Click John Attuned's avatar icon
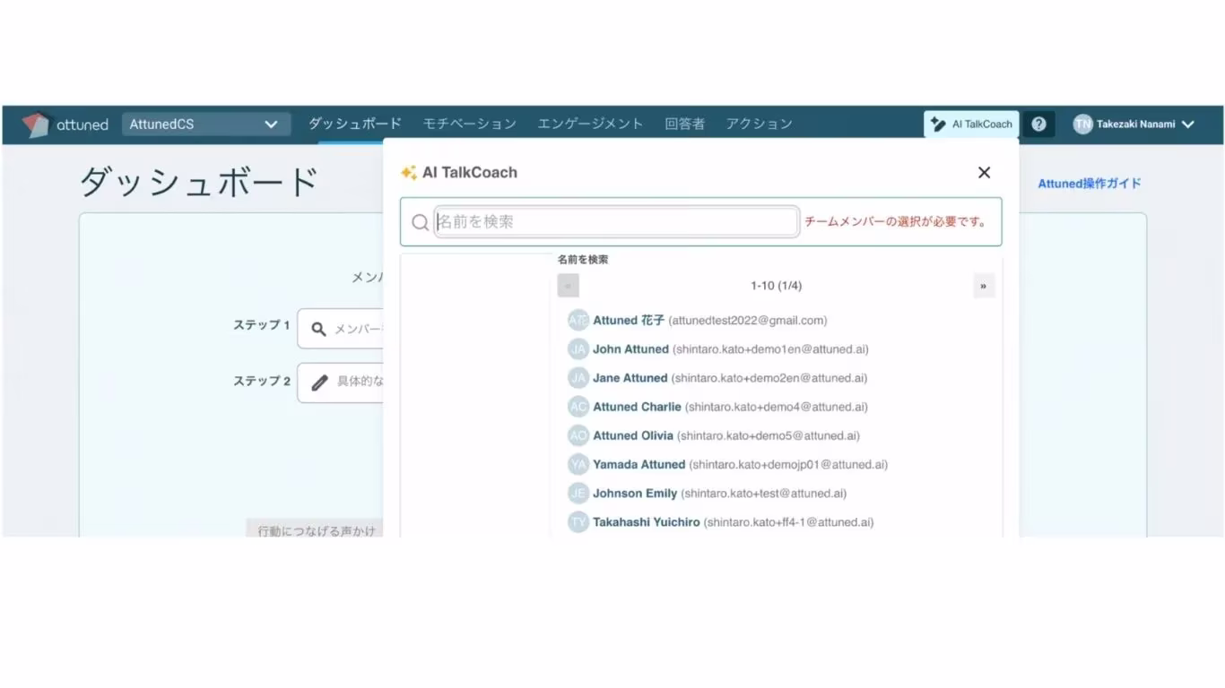 click(578, 348)
